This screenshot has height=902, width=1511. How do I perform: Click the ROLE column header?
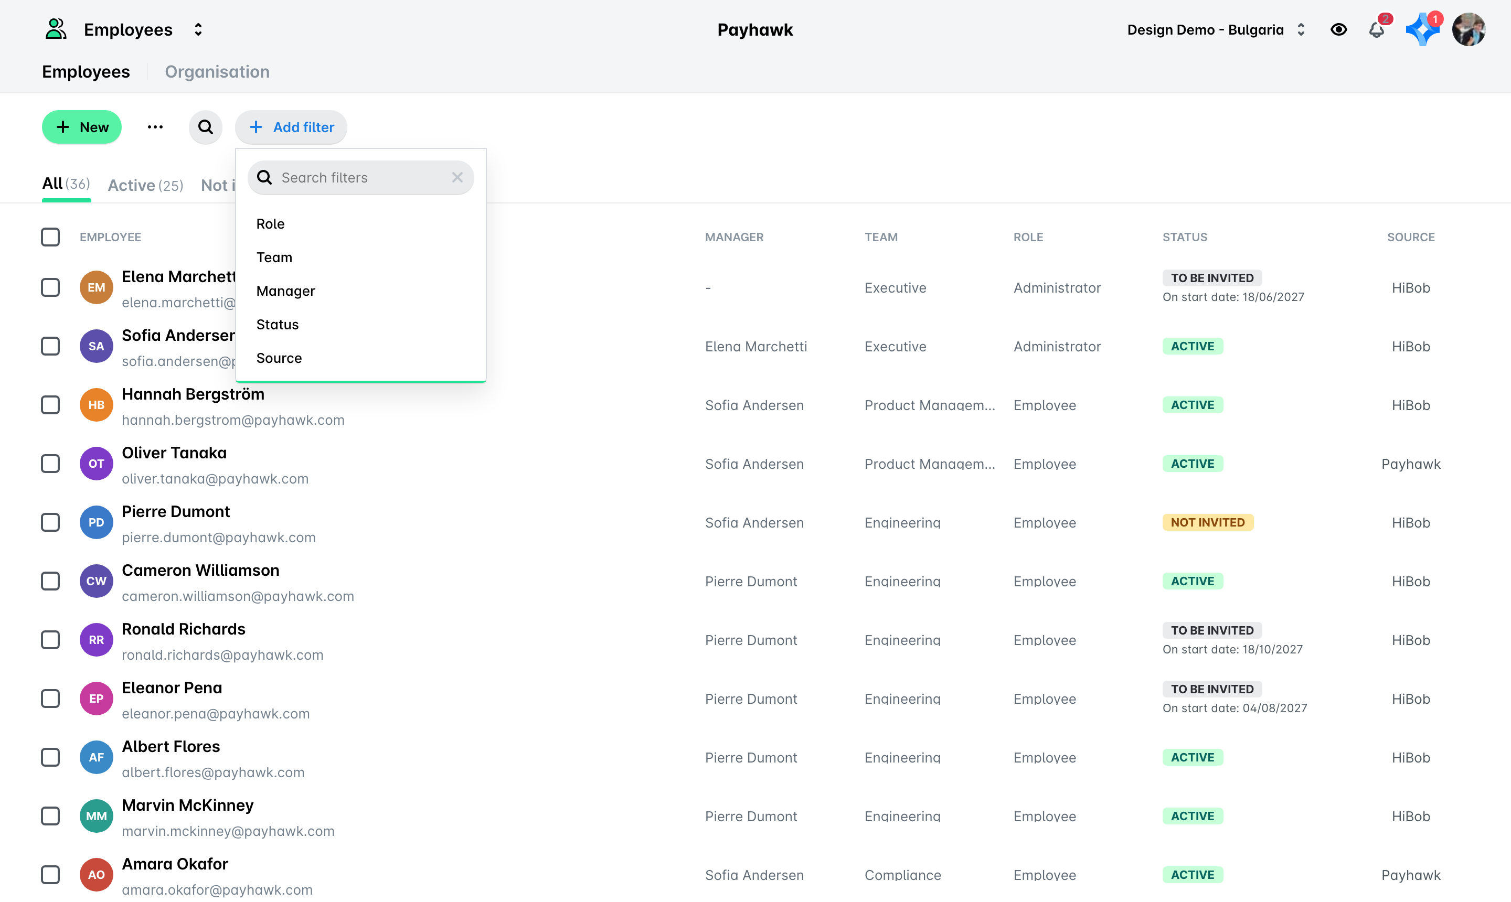(1028, 237)
